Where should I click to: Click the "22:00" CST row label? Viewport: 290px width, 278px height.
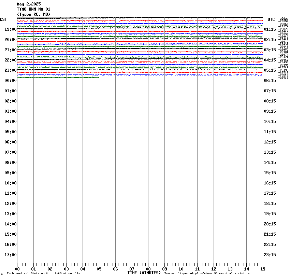(11, 60)
